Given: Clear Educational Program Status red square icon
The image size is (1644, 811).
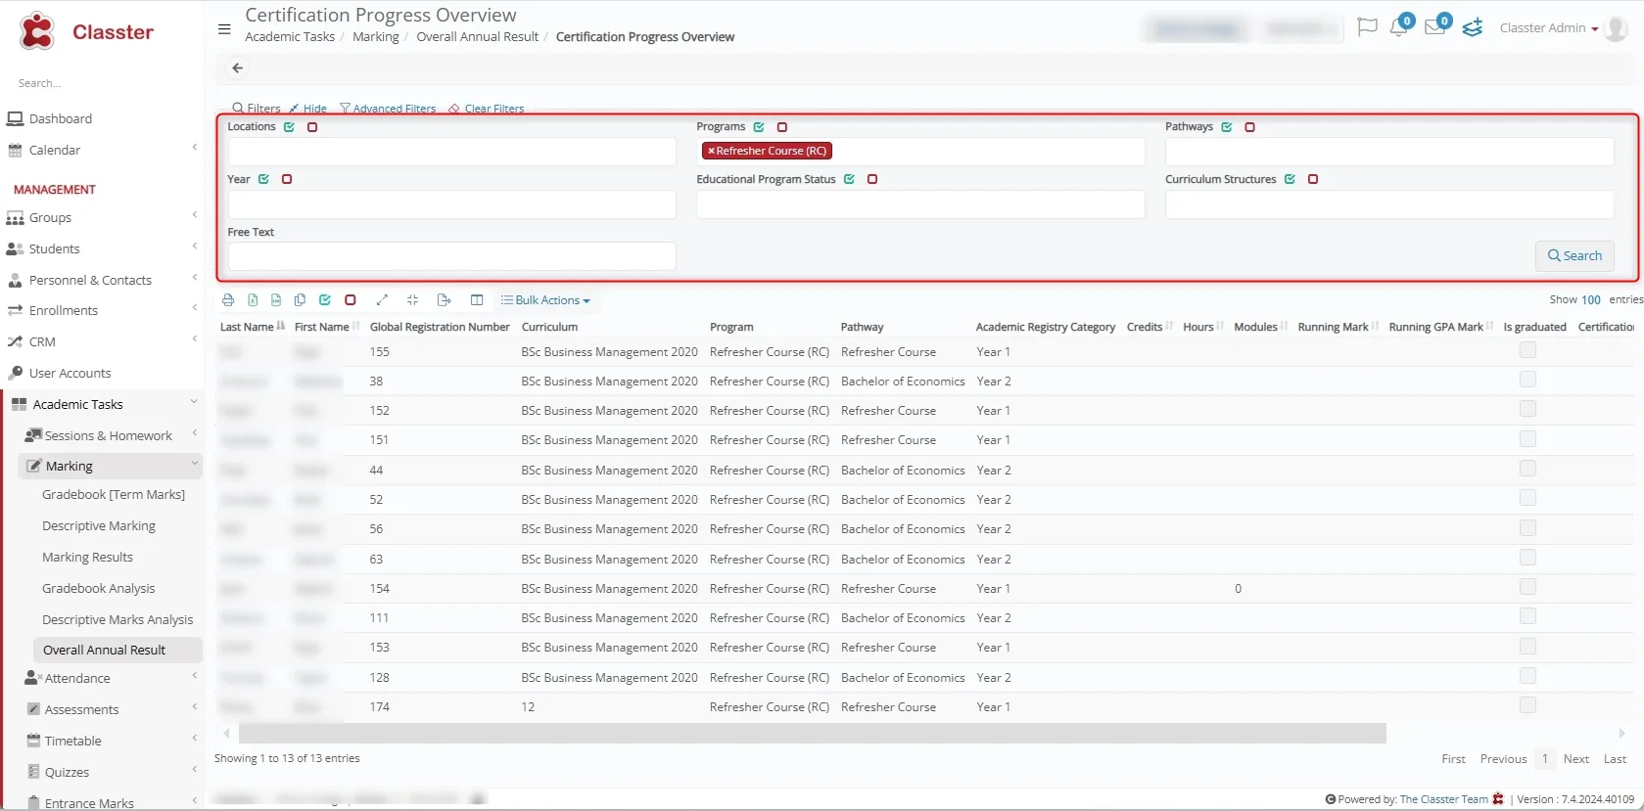Looking at the screenshot, I should click(x=872, y=179).
